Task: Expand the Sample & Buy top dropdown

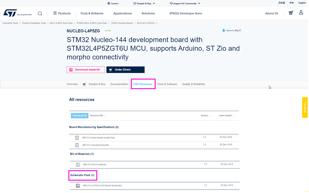Action: (x=144, y=3)
